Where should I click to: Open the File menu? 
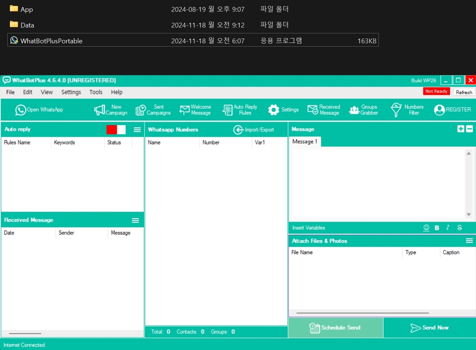[x=10, y=92]
